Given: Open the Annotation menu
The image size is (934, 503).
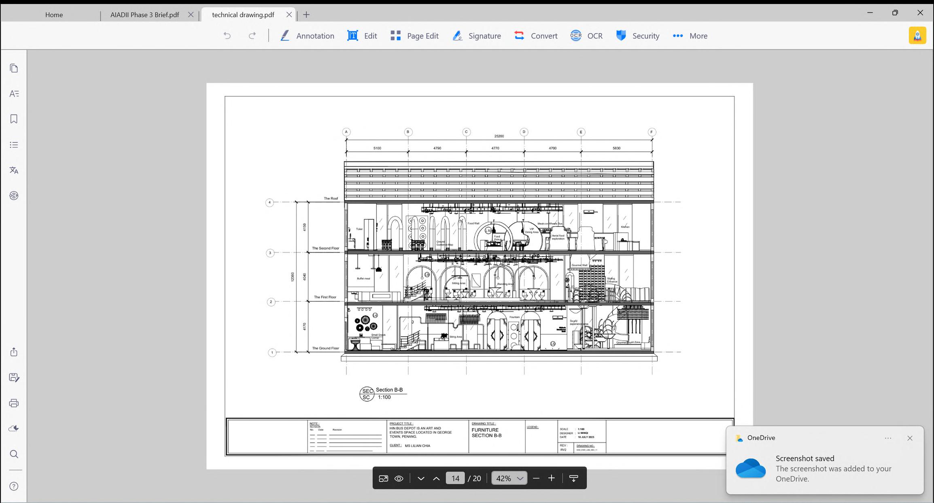Looking at the screenshot, I should (x=307, y=36).
